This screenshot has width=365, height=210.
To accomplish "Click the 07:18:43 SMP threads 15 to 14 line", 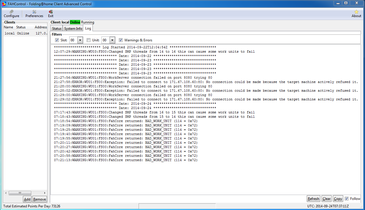I will point(154,117).
